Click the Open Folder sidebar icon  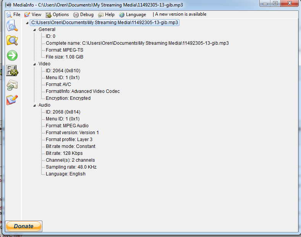pos(12,41)
